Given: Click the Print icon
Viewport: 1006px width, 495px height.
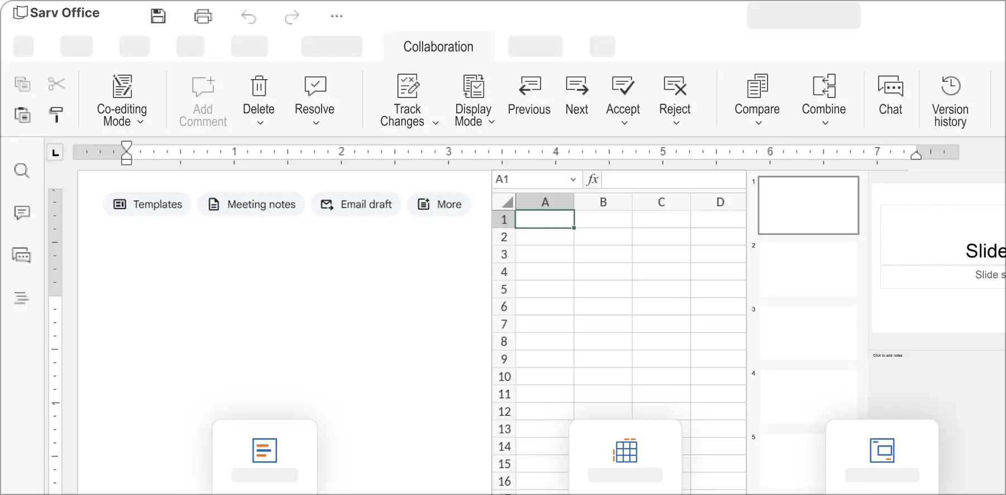Looking at the screenshot, I should click(x=203, y=16).
